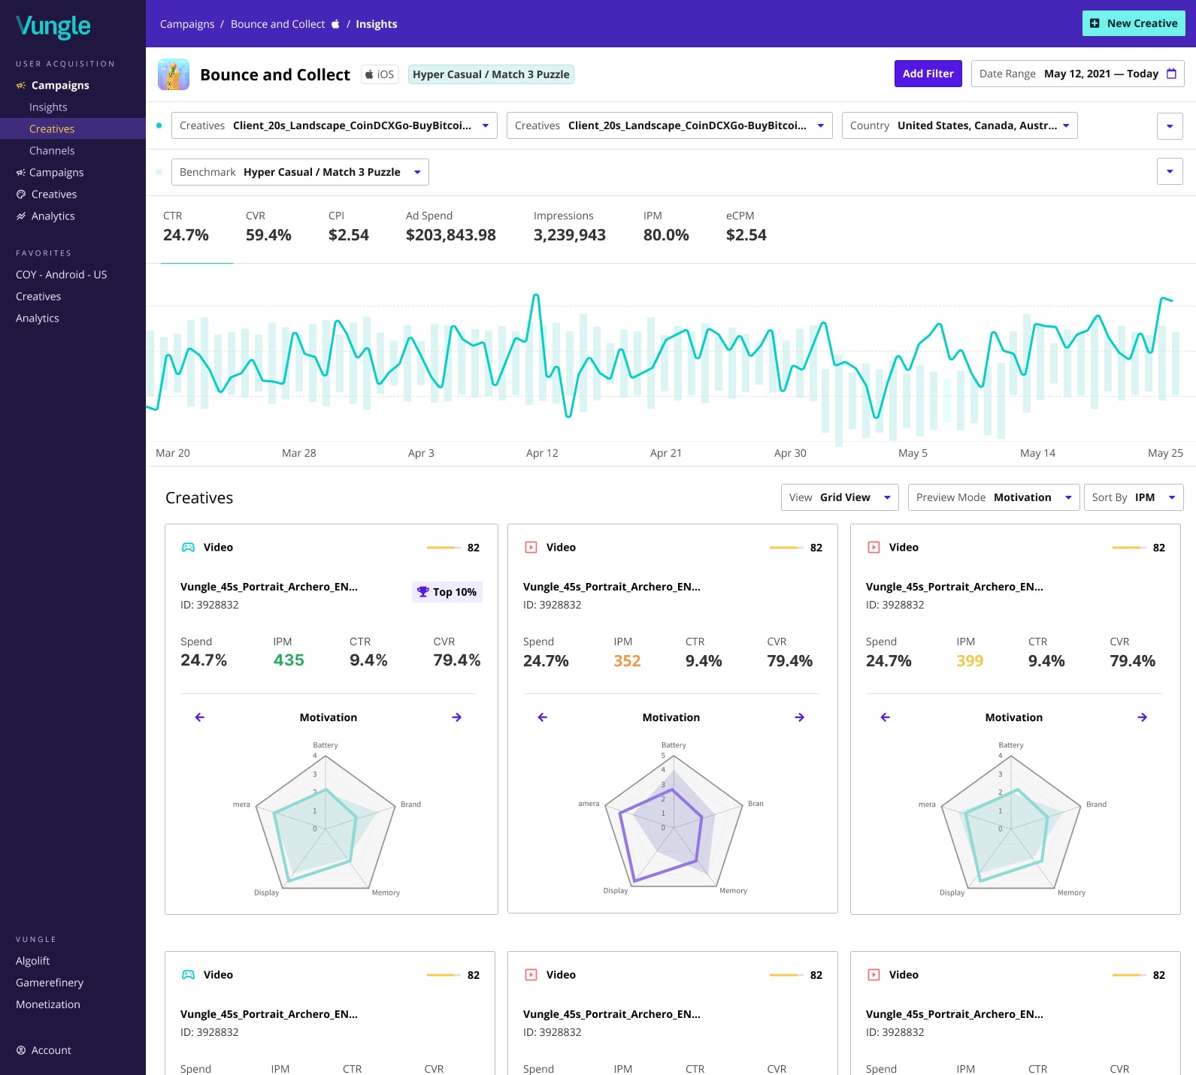Click the plus icon in New Creative button
The height and width of the screenshot is (1075, 1196).
pos(1095,23)
